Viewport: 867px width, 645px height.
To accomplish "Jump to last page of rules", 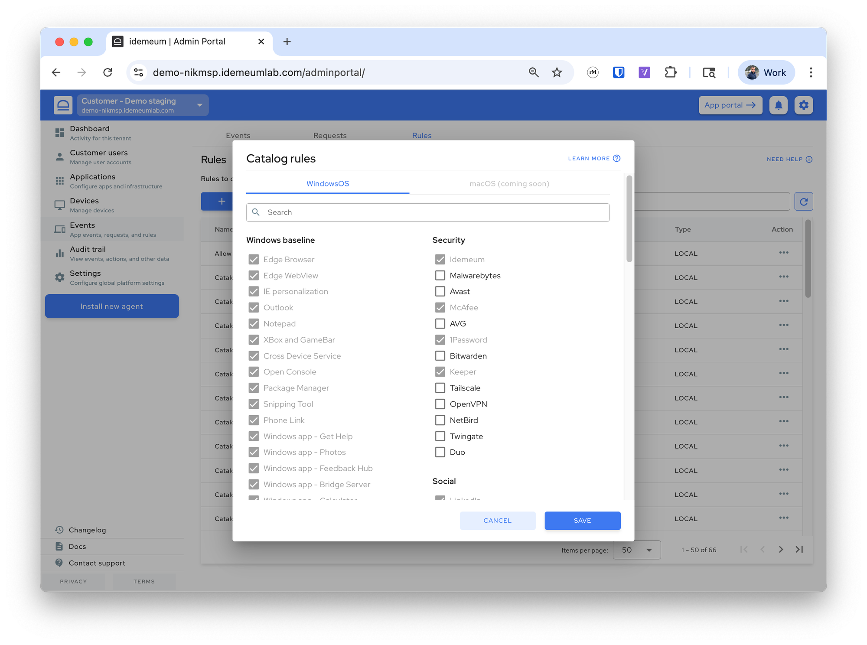I will click(799, 550).
